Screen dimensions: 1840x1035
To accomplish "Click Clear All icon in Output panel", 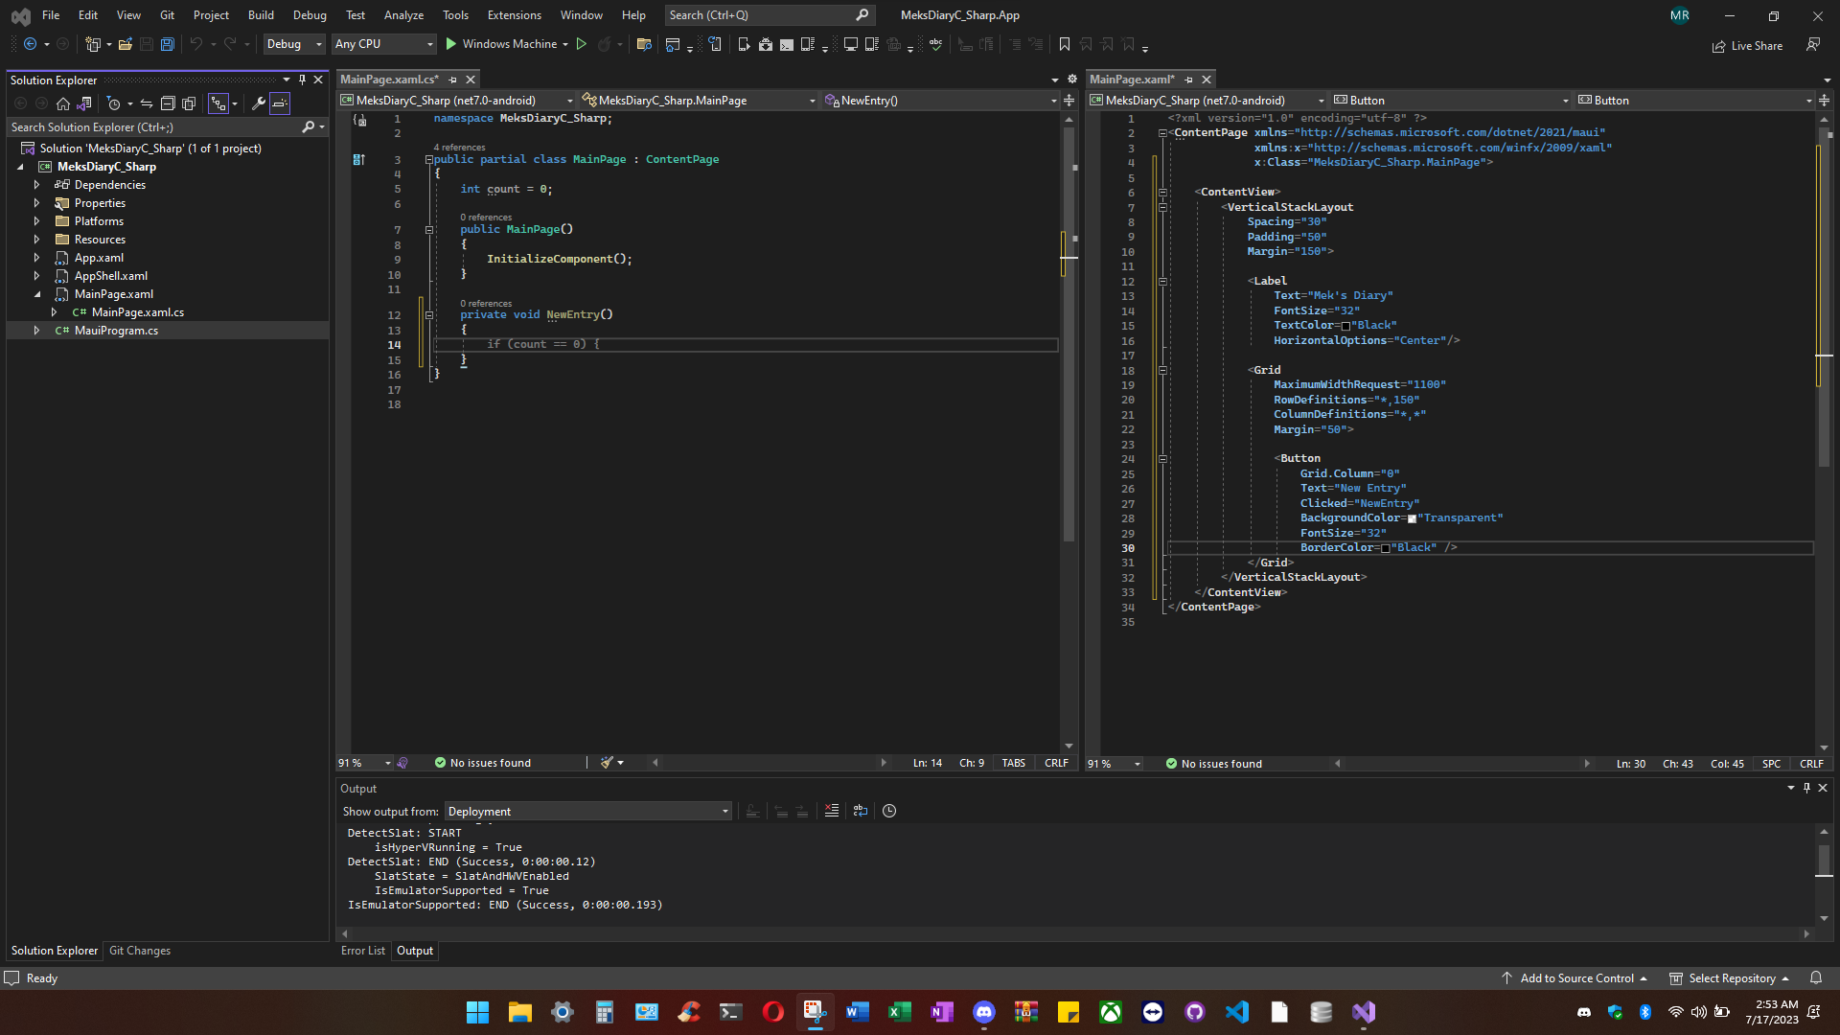I will [x=831, y=811].
